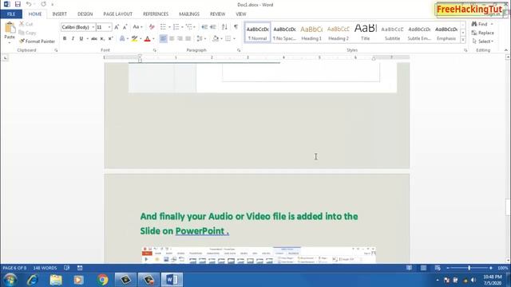
Task: Open Replace dialog
Action: (x=482, y=33)
